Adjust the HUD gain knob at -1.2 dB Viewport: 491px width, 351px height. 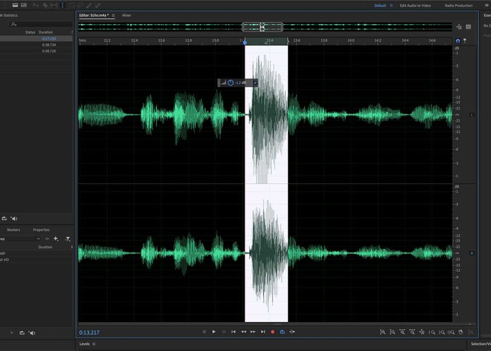[231, 83]
